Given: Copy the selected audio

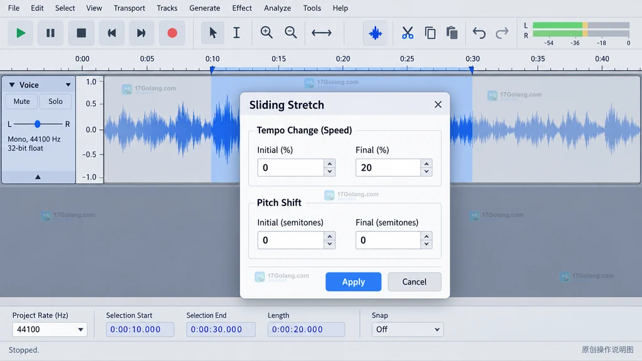Looking at the screenshot, I should point(430,33).
